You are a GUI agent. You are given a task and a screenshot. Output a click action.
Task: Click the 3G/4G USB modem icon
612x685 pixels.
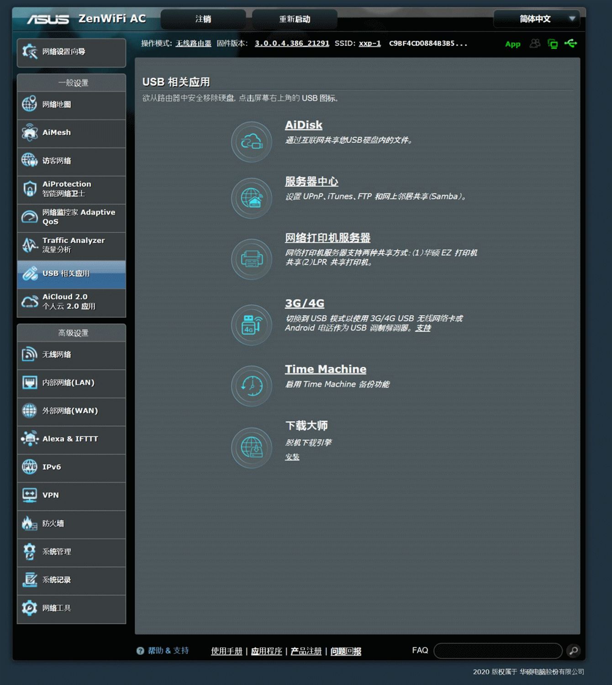251,325
